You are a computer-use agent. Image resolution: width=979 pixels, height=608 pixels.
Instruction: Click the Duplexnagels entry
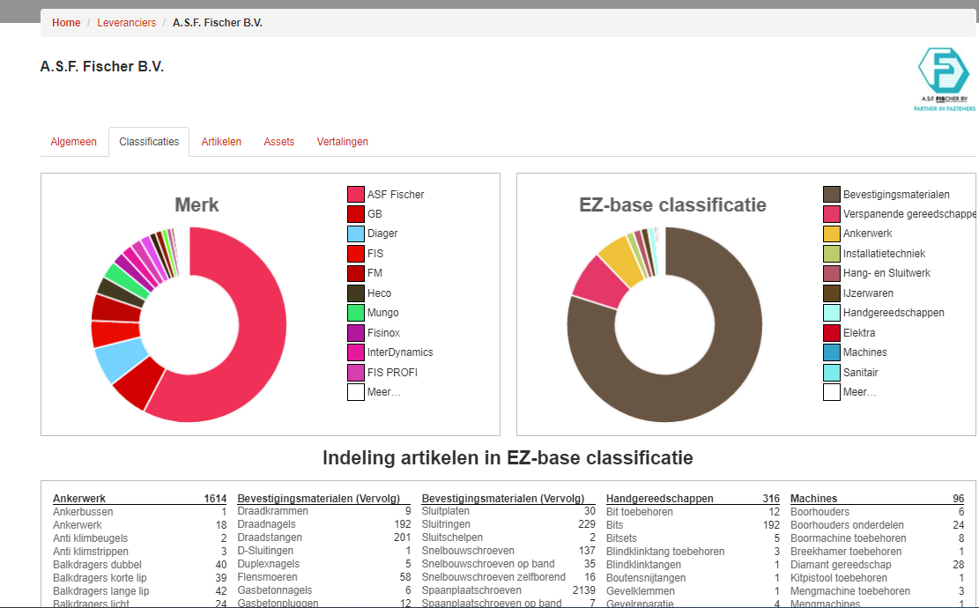pos(324,564)
